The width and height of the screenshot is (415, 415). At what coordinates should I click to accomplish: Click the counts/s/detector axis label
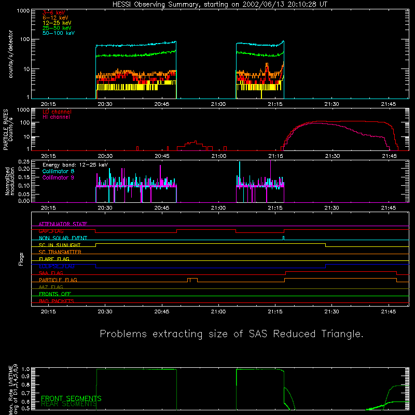(x=11, y=54)
